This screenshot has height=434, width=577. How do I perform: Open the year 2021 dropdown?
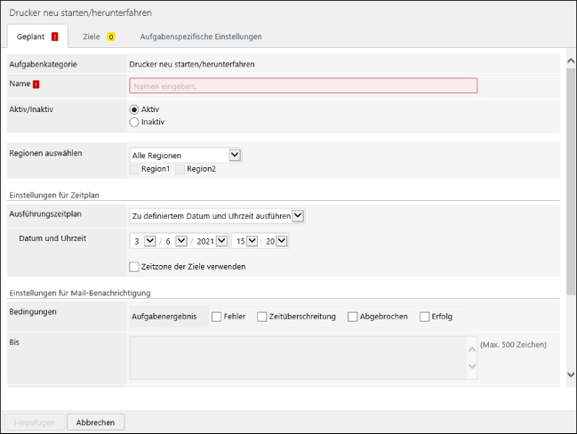click(220, 241)
